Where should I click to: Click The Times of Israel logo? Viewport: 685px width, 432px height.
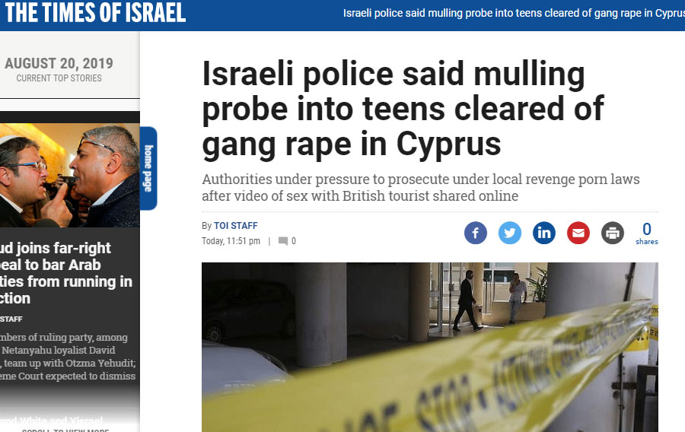[x=95, y=13]
